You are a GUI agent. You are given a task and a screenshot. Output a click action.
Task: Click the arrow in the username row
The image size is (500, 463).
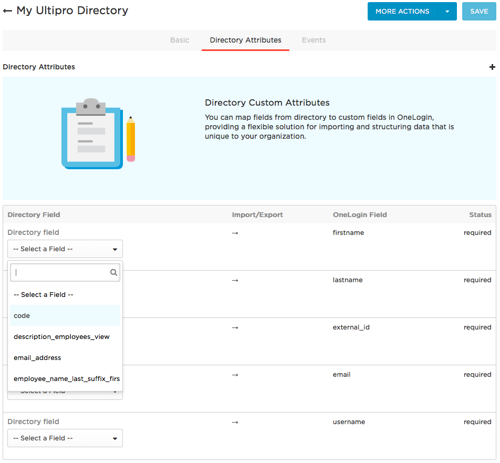[235, 423]
